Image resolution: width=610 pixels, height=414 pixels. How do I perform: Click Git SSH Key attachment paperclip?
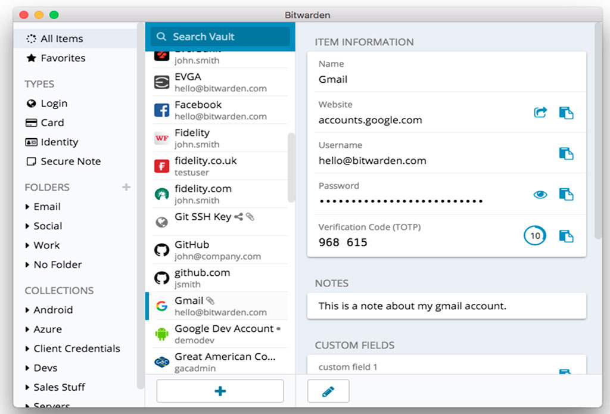[x=250, y=217]
